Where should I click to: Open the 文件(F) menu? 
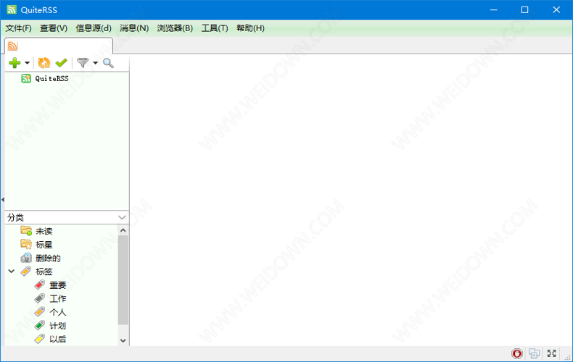[18, 28]
